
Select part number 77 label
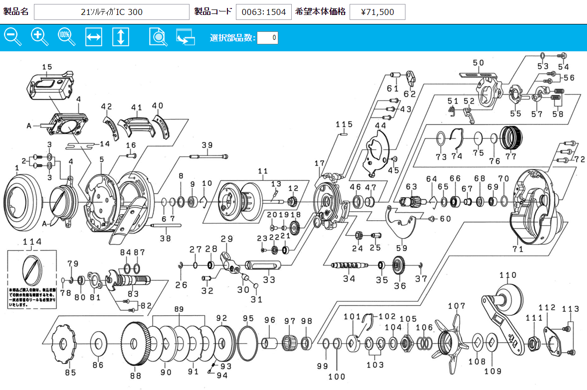511,157
